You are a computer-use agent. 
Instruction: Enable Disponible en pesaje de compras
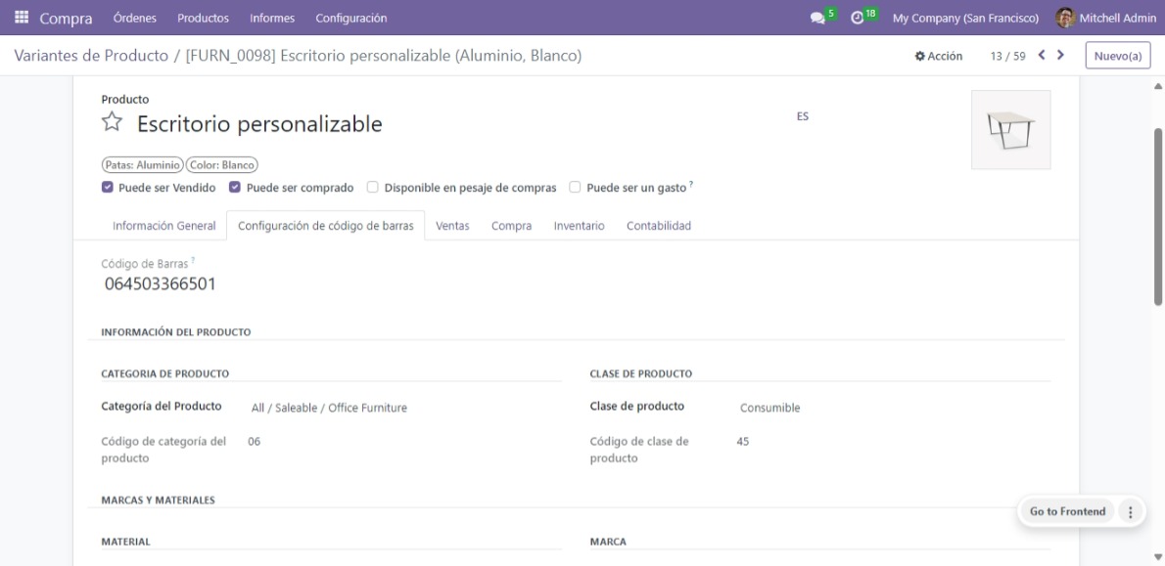pos(372,187)
